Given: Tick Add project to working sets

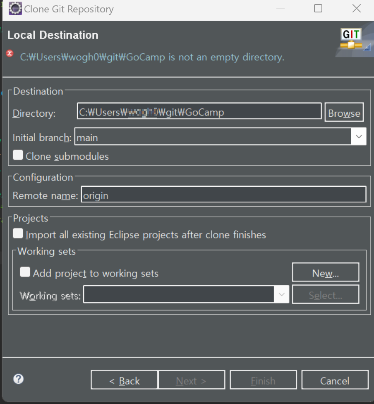Looking at the screenshot, I should pos(25,272).
